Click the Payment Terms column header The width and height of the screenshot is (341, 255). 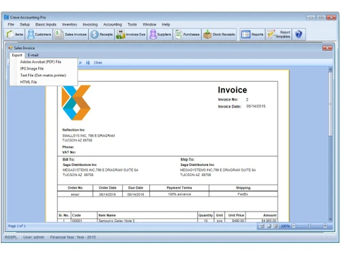[x=179, y=188]
